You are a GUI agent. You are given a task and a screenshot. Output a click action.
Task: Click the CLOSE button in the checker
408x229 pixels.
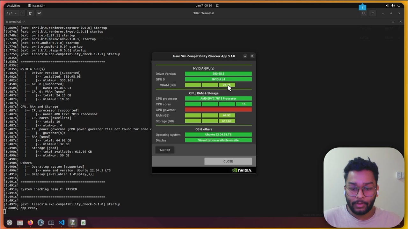(x=228, y=161)
